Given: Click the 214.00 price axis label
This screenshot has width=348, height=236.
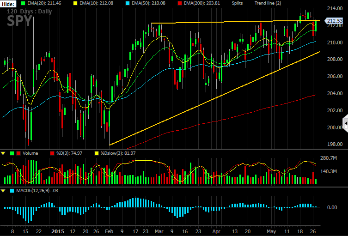Looking at the screenshot, I should tap(335, 8).
